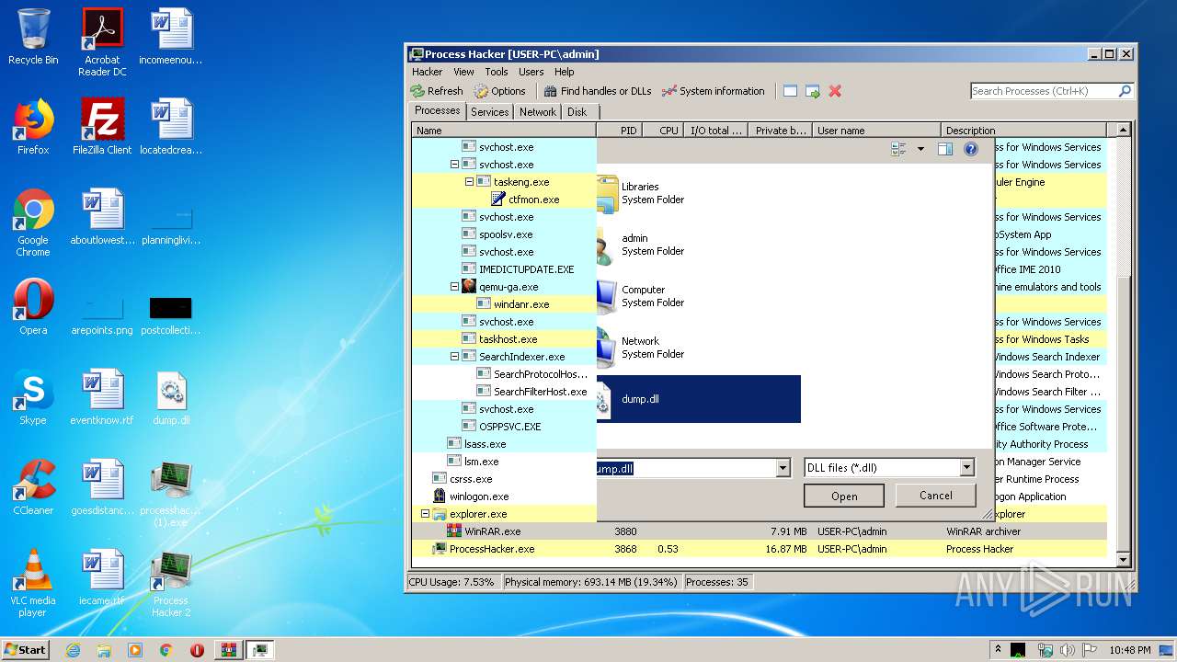Collapse svchost.exe node above taskeng.exe
Viewport: 1177px width, 662px height.
click(x=454, y=165)
